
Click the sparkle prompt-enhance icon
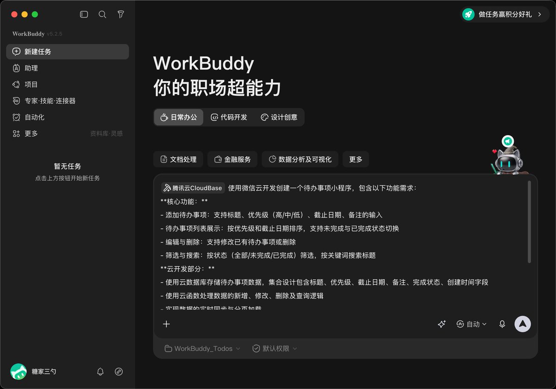point(442,324)
